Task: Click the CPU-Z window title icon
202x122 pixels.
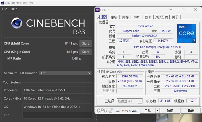Action: click(x=97, y=10)
